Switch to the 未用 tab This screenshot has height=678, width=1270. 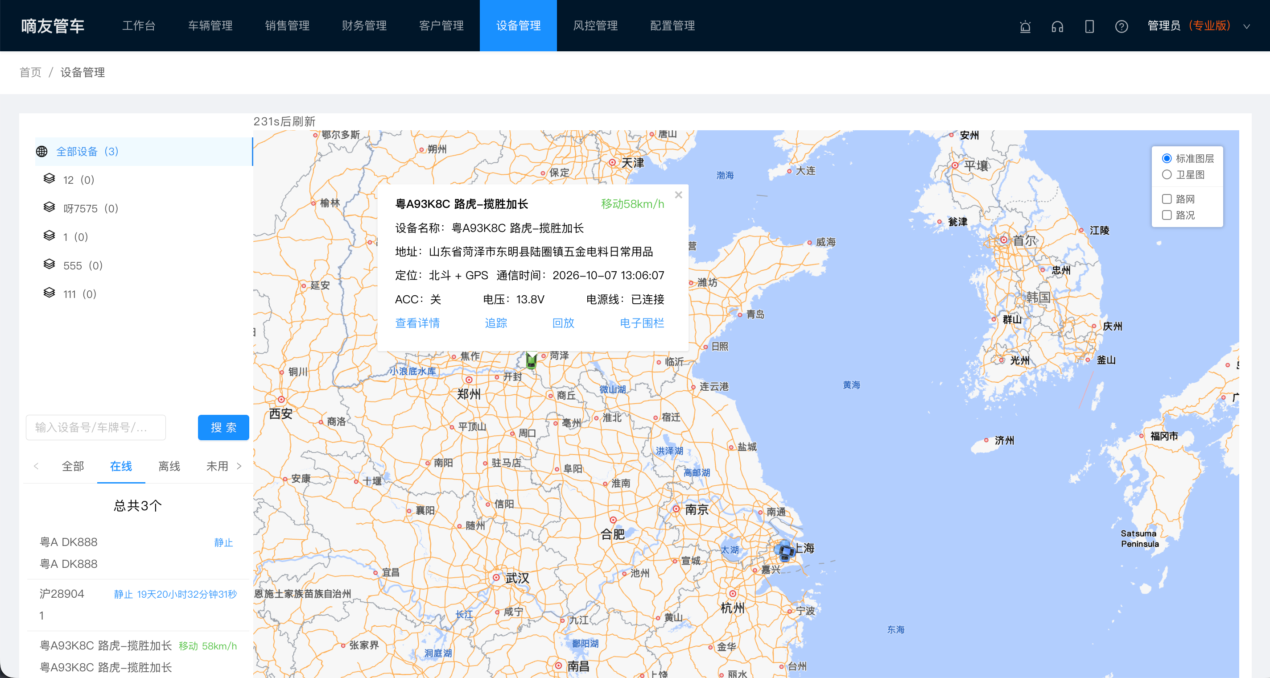217,466
